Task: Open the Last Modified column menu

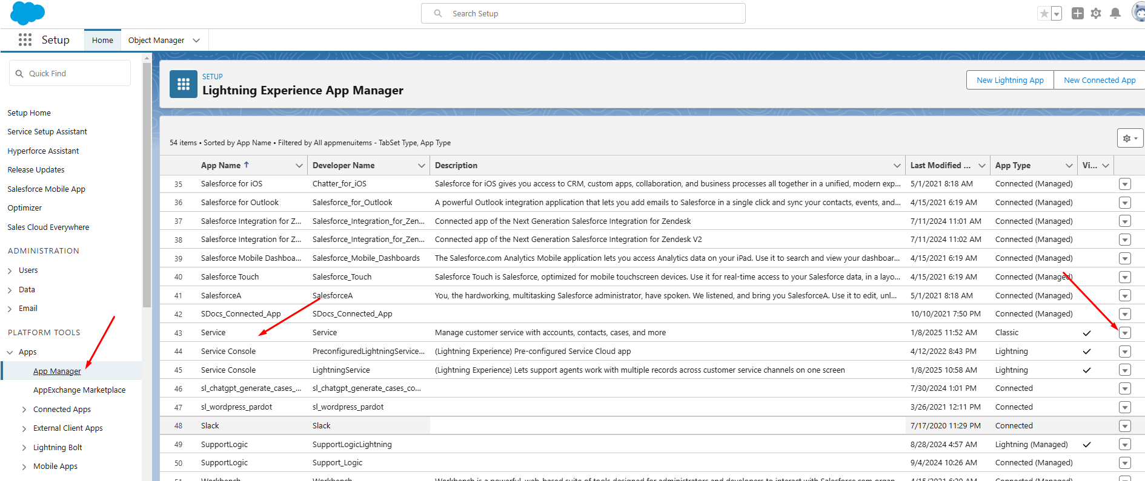Action: tap(982, 166)
